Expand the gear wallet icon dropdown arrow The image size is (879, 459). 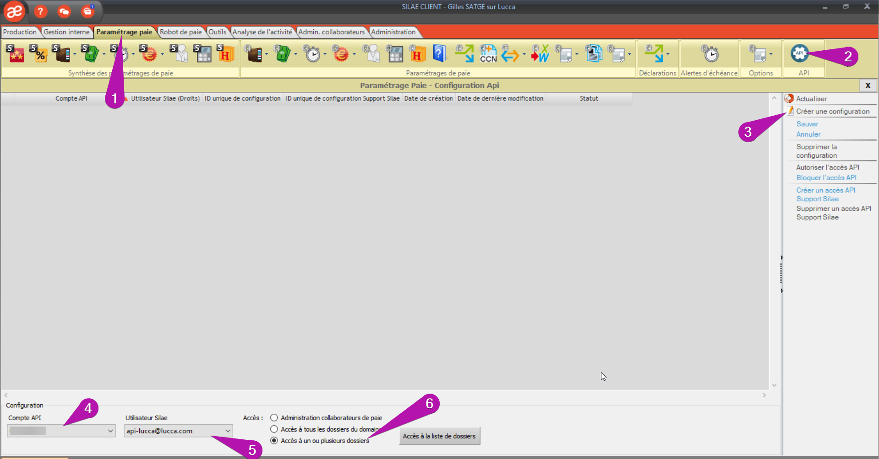click(x=267, y=54)
